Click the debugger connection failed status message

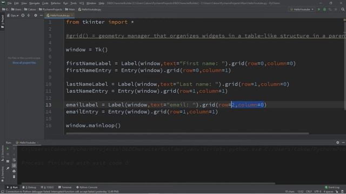[x=63, y=192]
